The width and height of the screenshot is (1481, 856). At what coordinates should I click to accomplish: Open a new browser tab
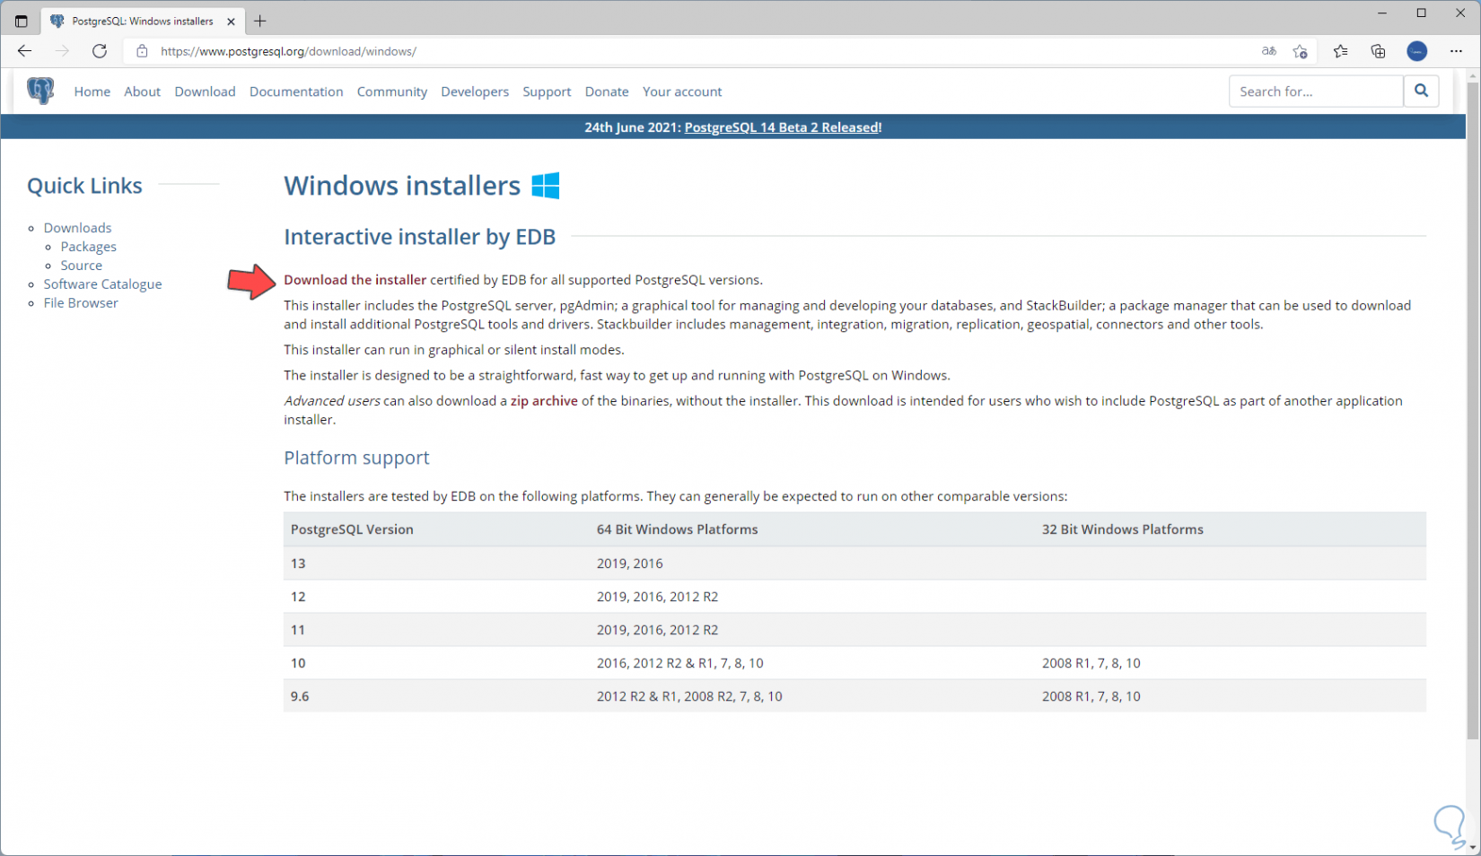click(260, 21)
